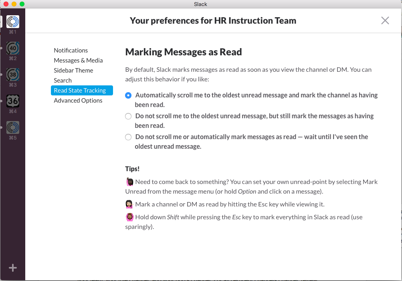This screenshot has width=402, height=281.
Task: Click the red window close button
Action: (6, 4)
